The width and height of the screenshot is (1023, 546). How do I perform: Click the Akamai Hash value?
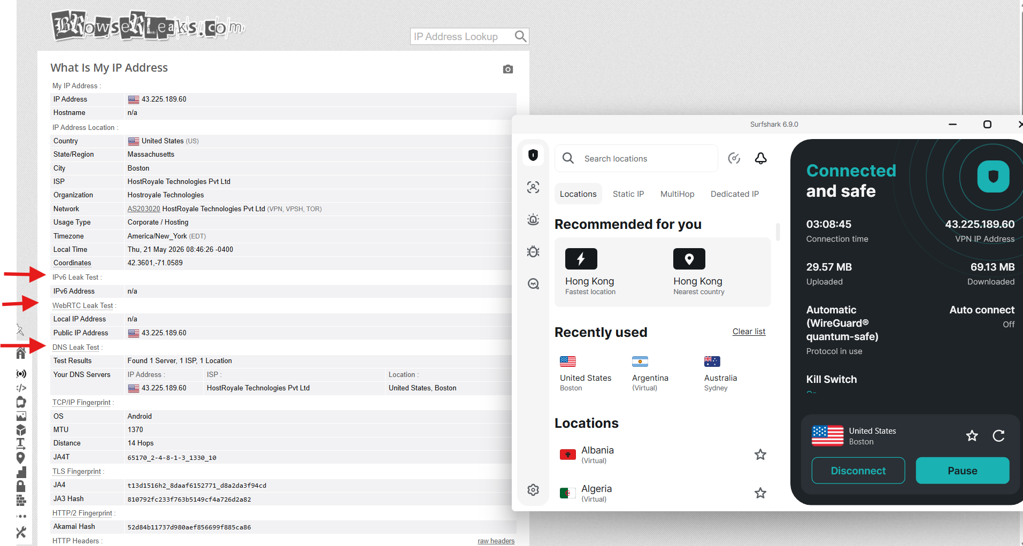189,527
